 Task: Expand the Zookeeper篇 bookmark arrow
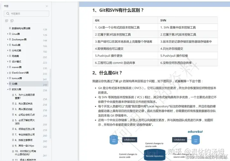click(x=8, y=39)
